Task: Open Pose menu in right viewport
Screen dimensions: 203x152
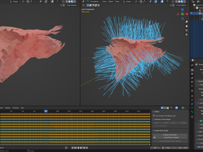Action: [x=117, y=2]
